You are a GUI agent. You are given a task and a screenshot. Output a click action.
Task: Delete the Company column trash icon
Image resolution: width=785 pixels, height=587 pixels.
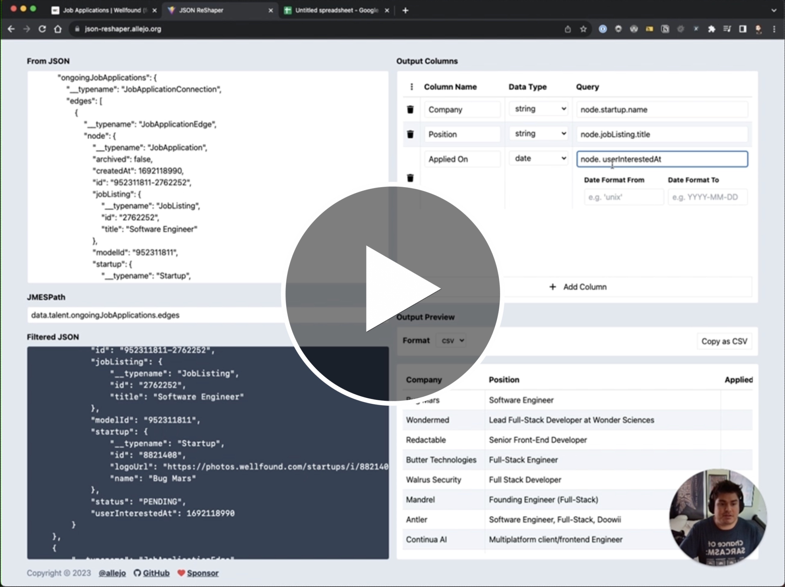click(x=410, y=109)
